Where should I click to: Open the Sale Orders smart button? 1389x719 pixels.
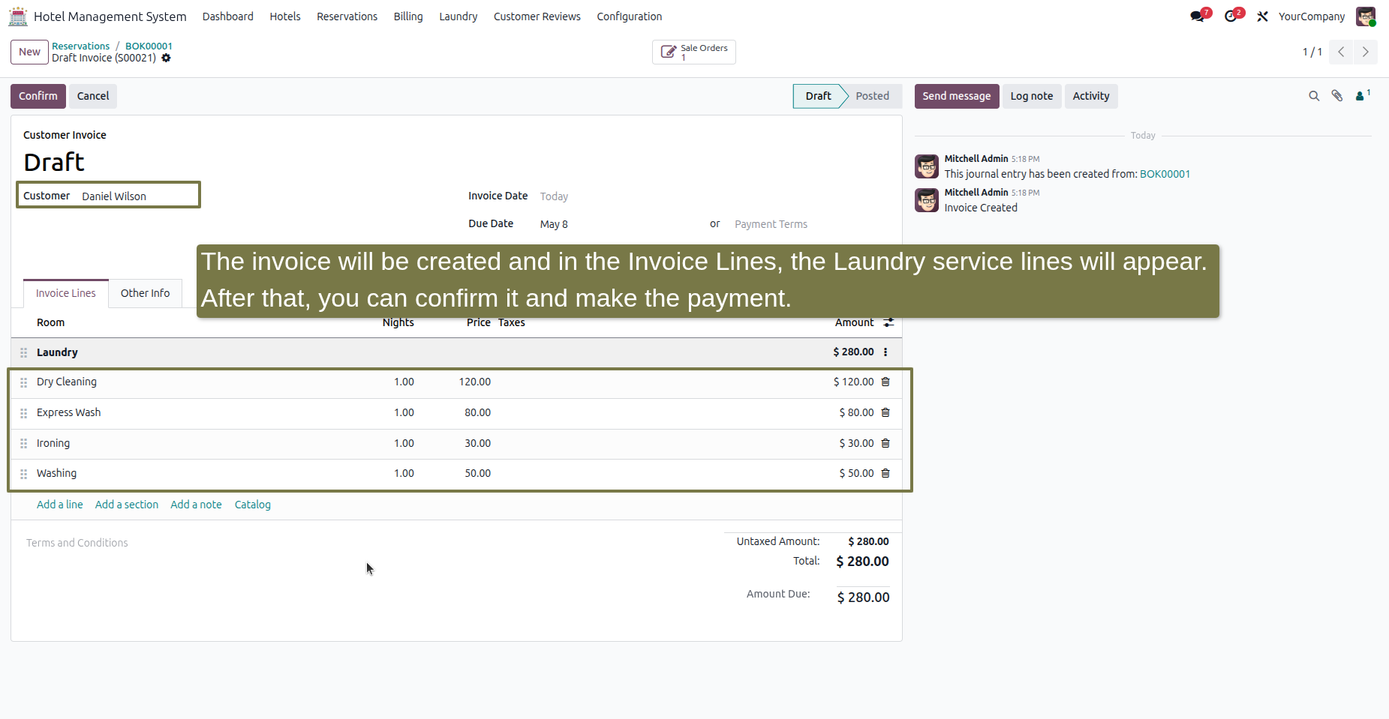(x=694, y=52)
